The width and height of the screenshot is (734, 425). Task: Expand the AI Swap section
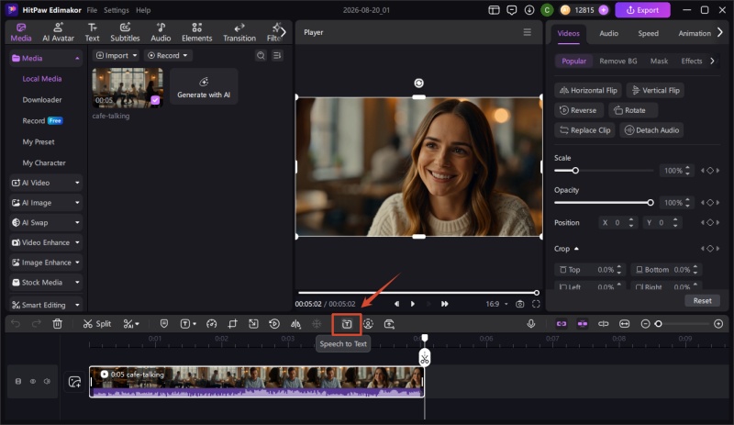point(46,222)
